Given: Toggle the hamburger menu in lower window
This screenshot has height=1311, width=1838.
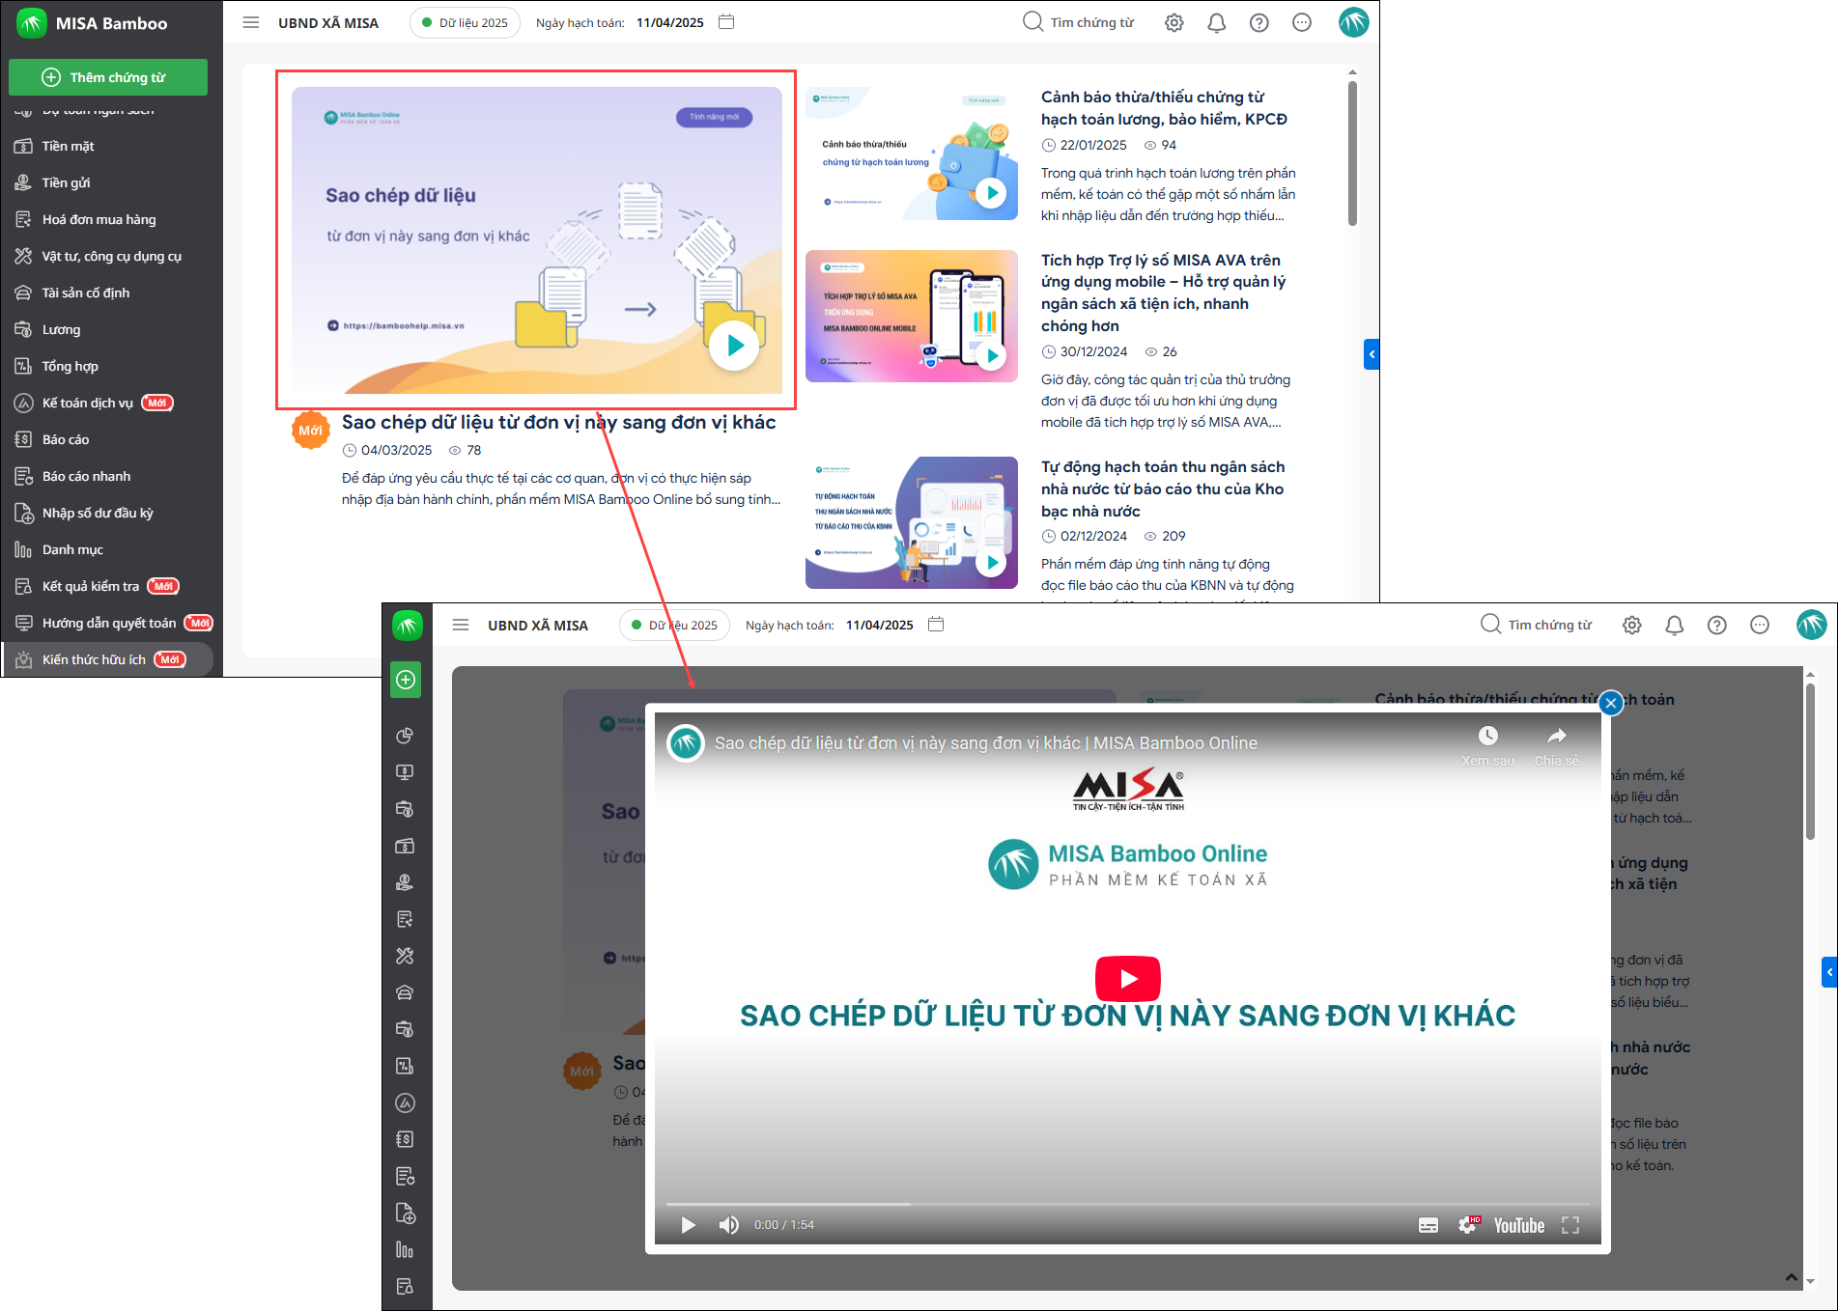Looking at the screenshot, I should [x=461, y=625].
